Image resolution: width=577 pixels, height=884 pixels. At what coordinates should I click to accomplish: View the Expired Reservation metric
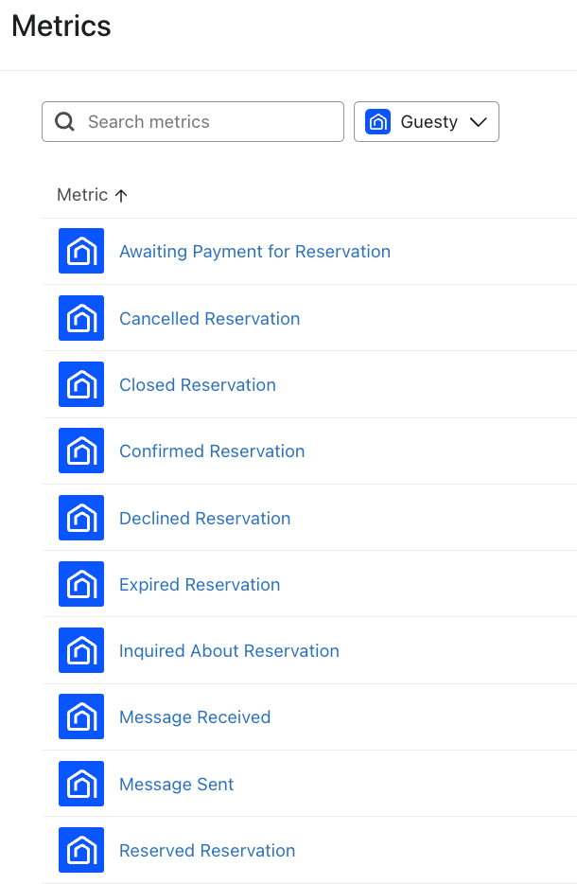pyautogui.click(x=200, y=585)
